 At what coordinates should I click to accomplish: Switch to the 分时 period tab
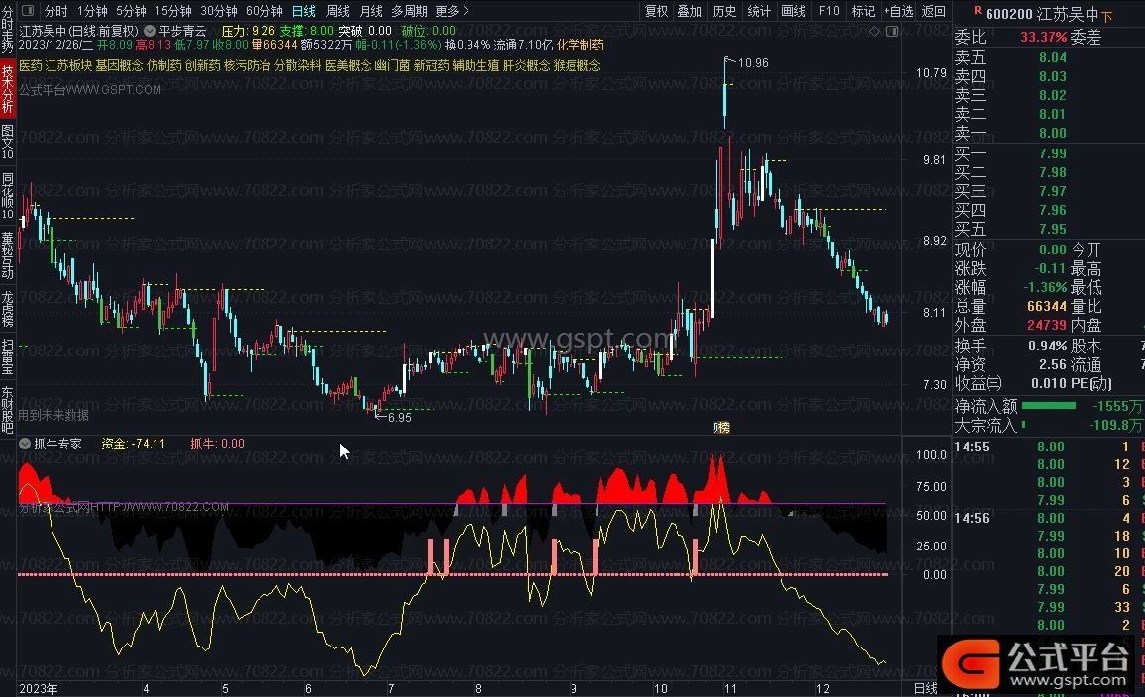point(55,11)
